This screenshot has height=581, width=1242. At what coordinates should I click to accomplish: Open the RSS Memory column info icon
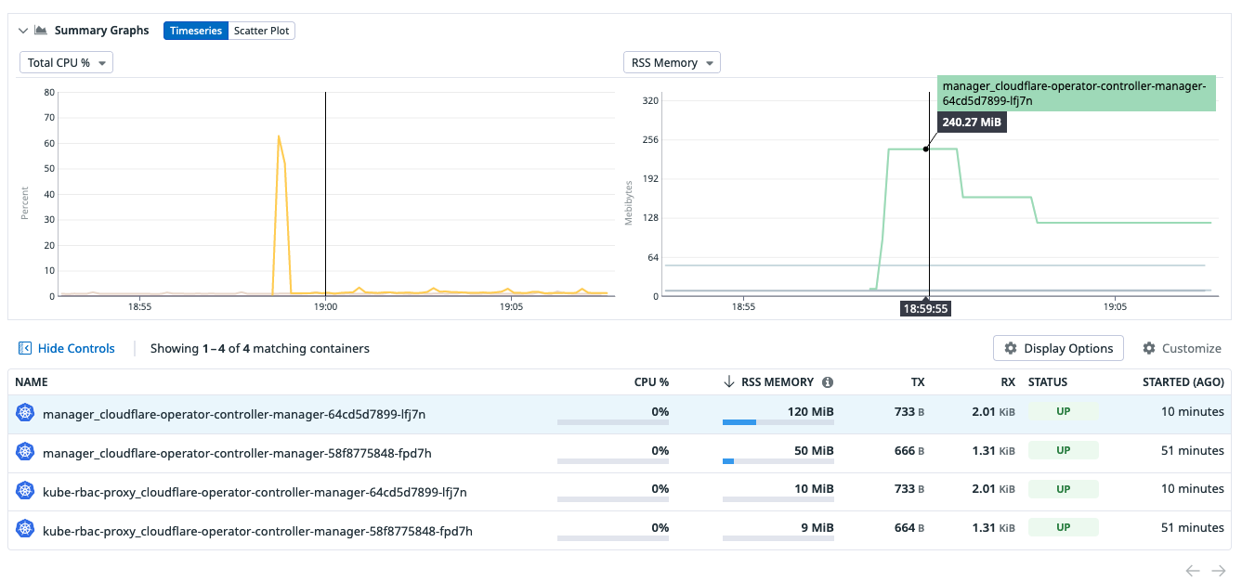828,381
